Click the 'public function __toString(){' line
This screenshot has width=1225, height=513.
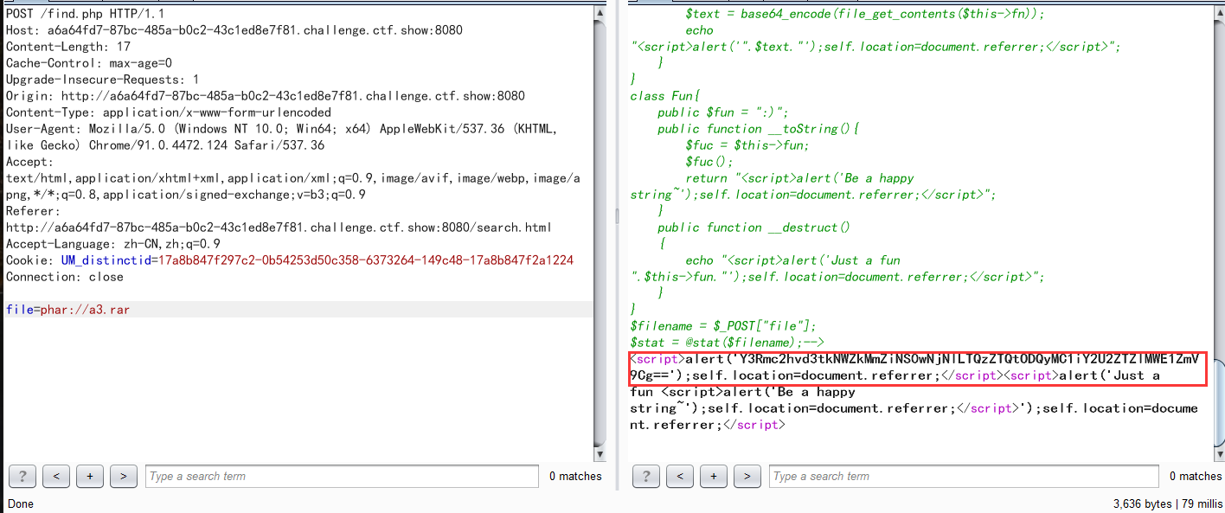coord(758,129)
